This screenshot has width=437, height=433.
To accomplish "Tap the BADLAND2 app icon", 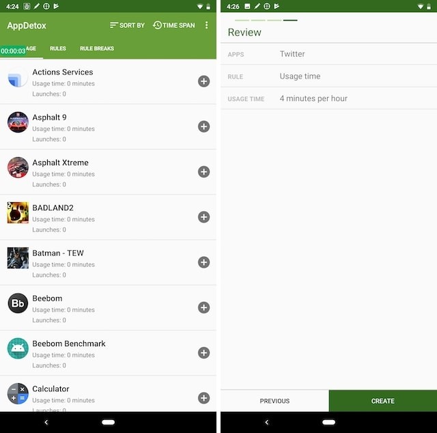I will pyautogui.click(x=18, y=212).
